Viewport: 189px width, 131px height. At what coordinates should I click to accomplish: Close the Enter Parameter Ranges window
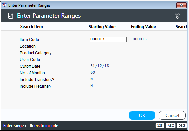[x=181, y=5]
